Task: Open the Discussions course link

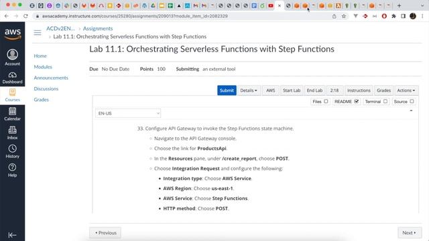Action: (x=46, y=89)
